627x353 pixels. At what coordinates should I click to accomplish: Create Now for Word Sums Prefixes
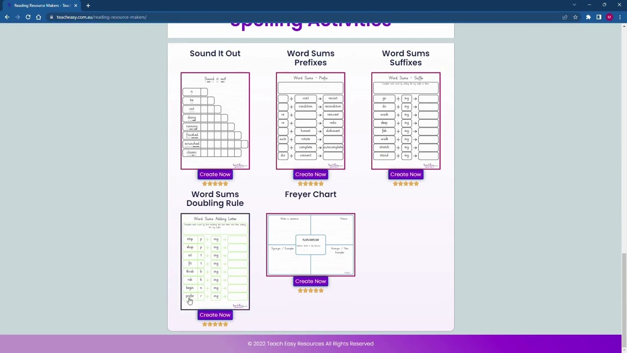(x=311, y=175)
